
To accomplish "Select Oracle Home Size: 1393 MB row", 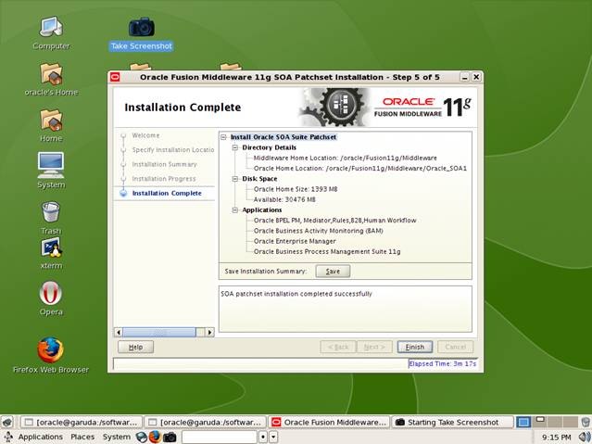I will [x=296, y=189].
